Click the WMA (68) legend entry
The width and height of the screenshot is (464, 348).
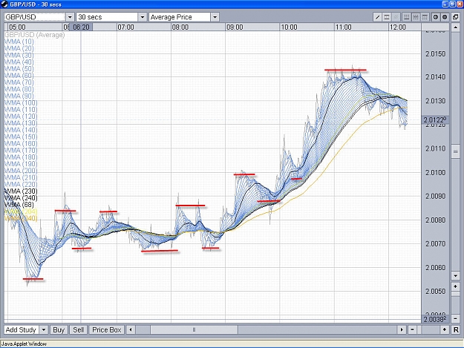19,205
